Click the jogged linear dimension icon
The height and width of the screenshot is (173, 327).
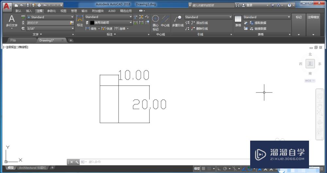point(147,17)
